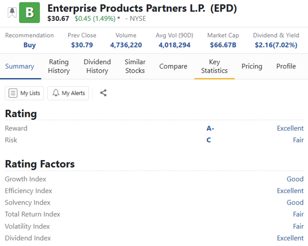Click the bell icon beside the B rating
This screenshot has width=308, height=246.
(11, 12)
